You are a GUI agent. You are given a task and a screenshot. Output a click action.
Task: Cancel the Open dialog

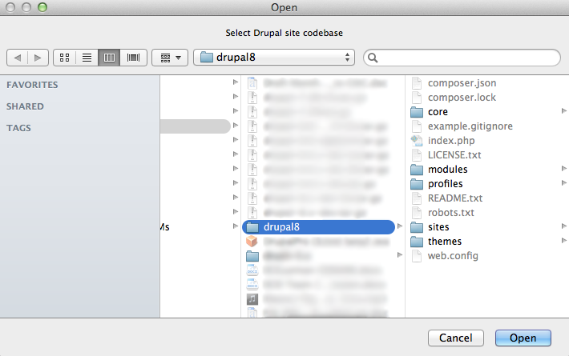pyautogui.click(x=456, y=338)
